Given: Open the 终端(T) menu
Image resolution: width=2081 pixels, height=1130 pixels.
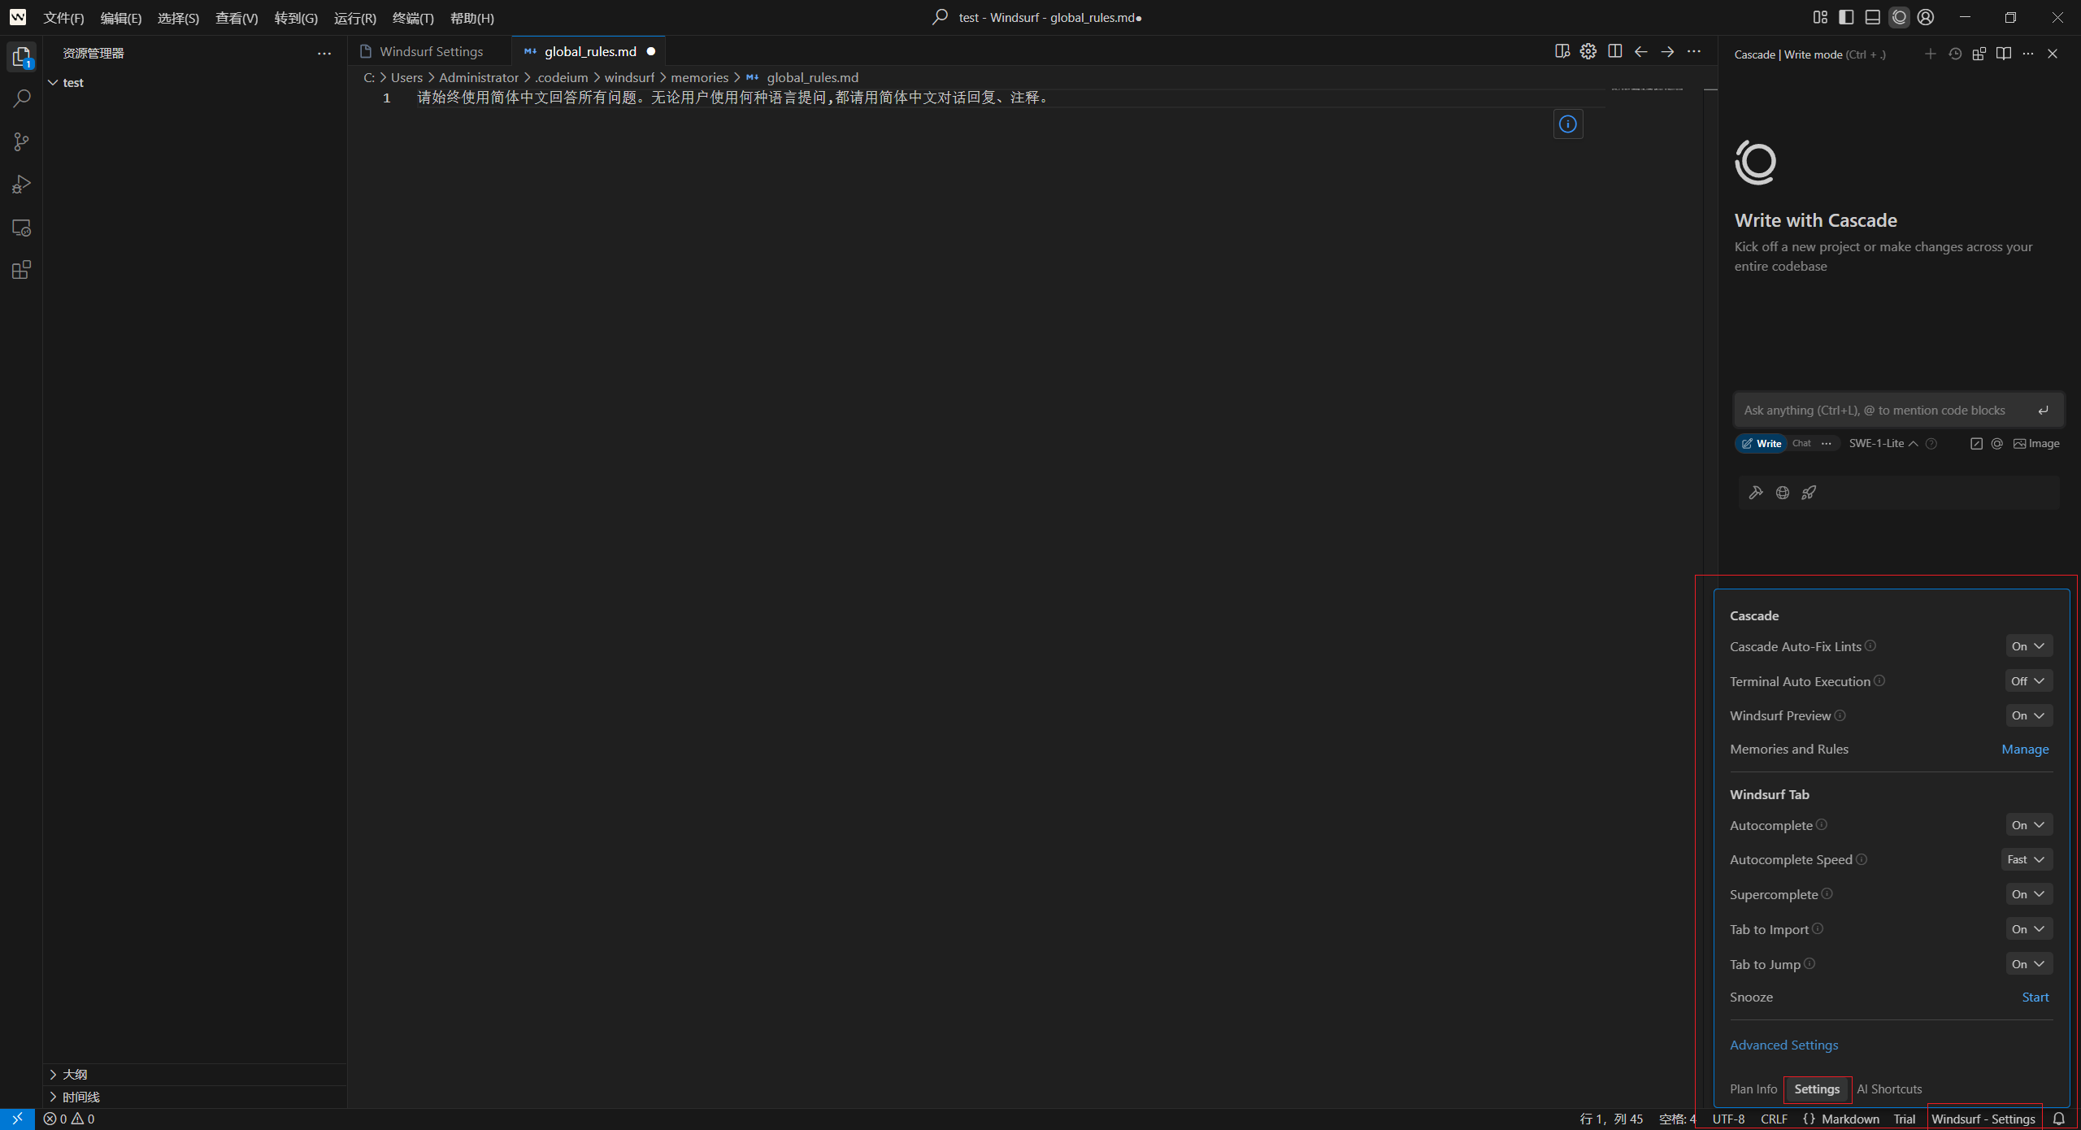Looking at the screenshot, I should (x=412, y=18).
